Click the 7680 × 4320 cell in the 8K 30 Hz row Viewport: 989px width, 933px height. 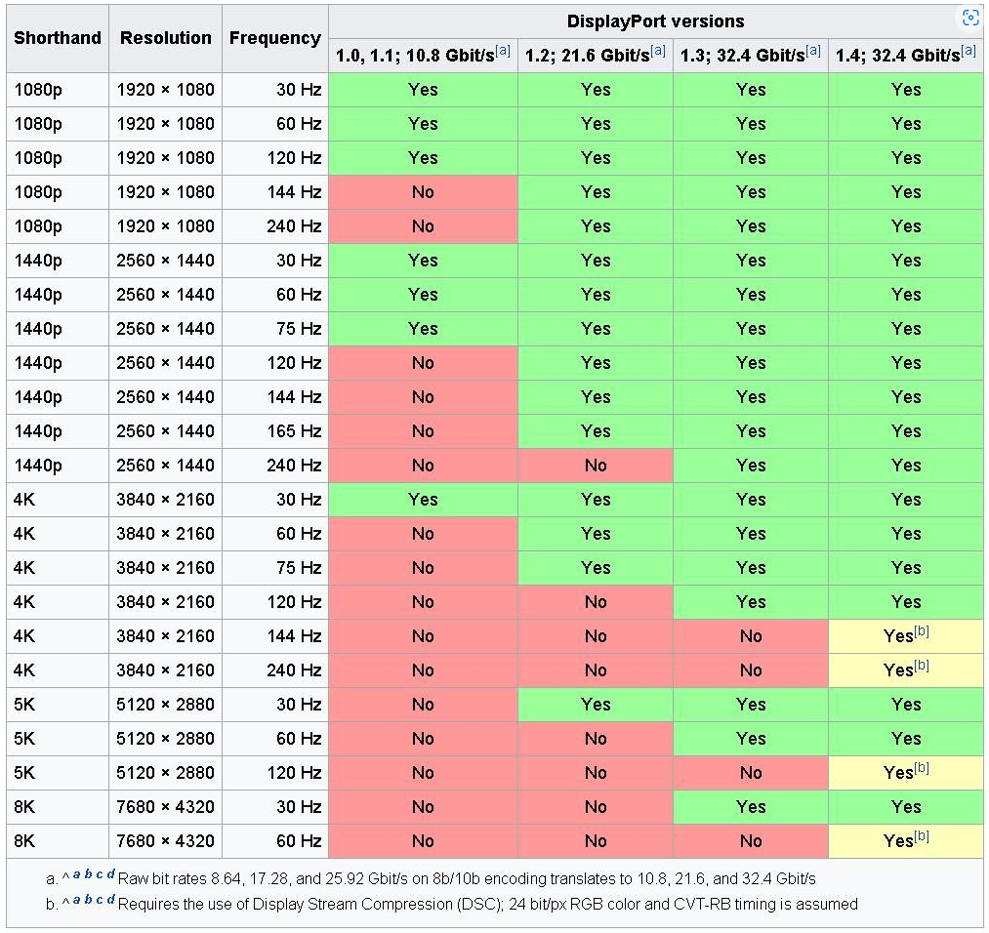pos(165,807)
